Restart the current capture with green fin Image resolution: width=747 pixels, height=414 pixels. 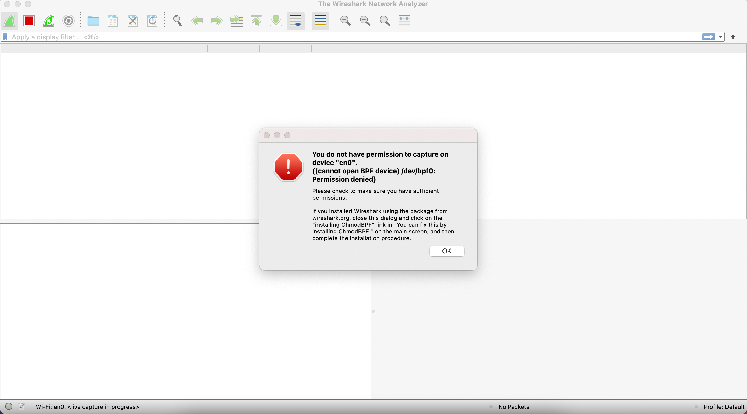tap(49, 20)
